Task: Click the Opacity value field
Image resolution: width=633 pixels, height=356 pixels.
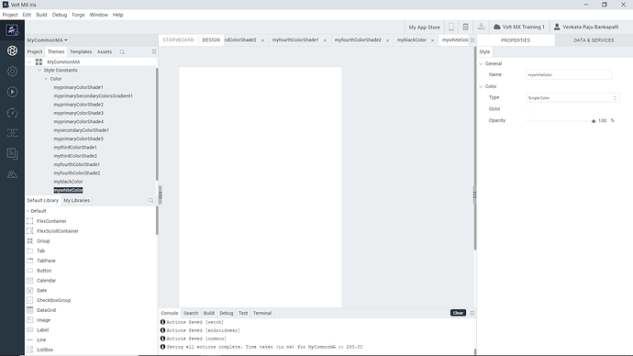Action: pos(603,121)
